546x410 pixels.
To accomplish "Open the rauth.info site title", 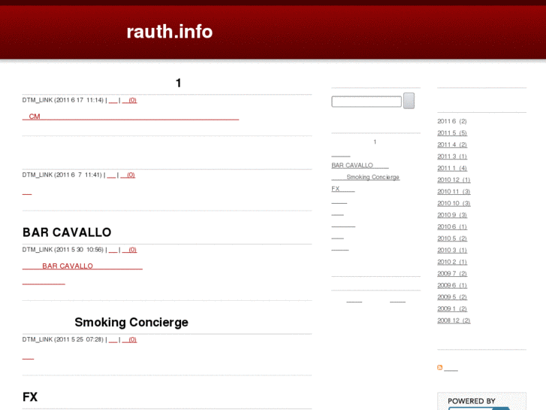I will click(x=170, y=32).
